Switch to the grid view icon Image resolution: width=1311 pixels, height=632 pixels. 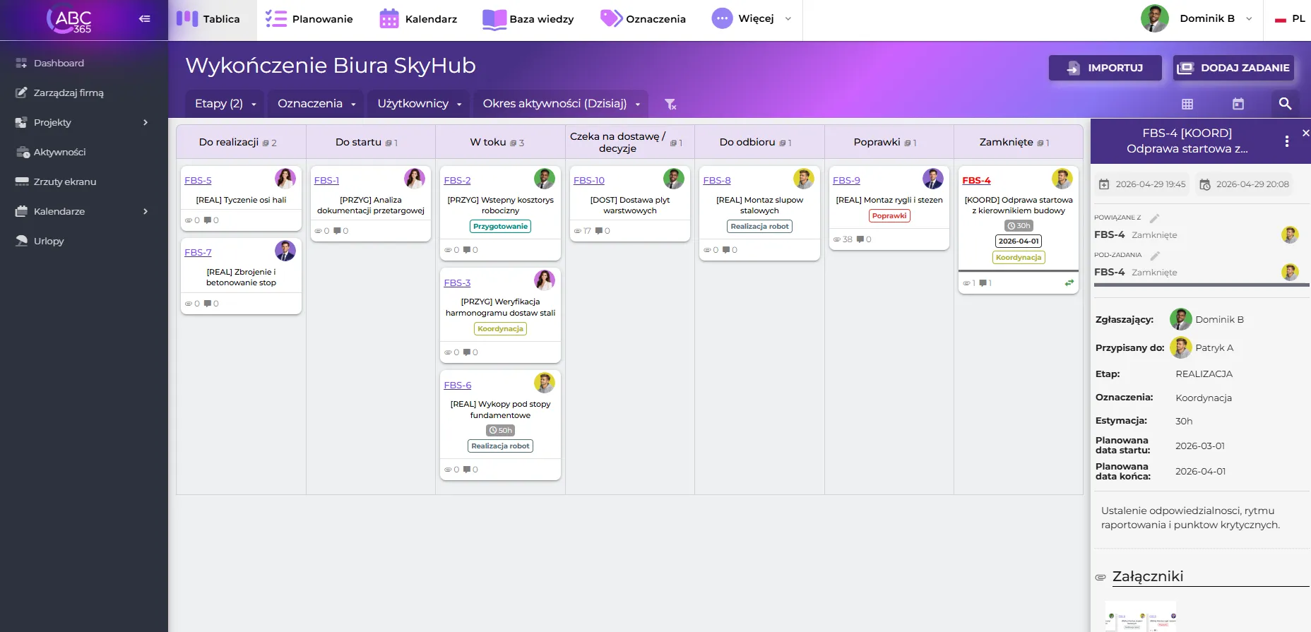tap(1187, 104)
